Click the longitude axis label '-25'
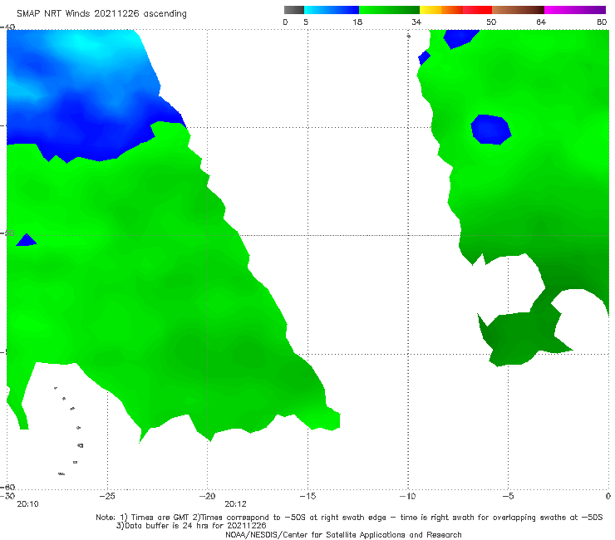Viewport: 615px width, 540px height. (x=107, y=496)
